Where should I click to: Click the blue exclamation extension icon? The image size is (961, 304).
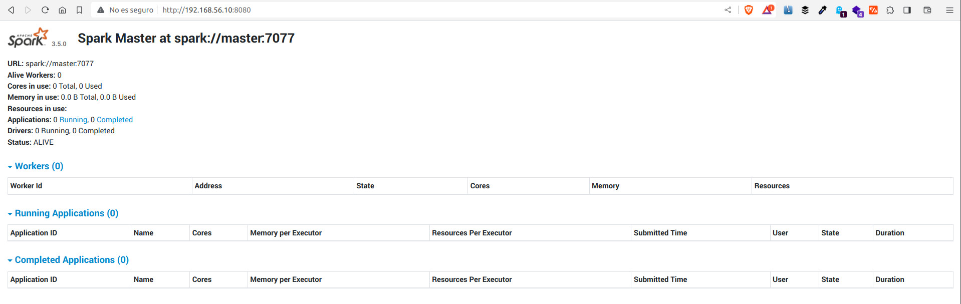click(x=788, y=10)
